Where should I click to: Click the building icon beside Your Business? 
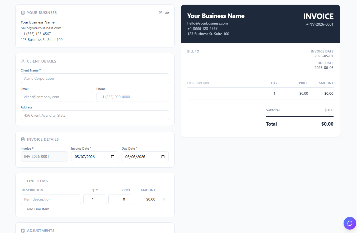(23, 13)
